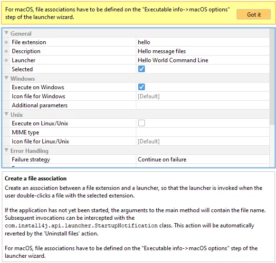This screenshot has height=263, width=276.
Task: Click the Icon file for Windows Default field
Action: (202, 96)
